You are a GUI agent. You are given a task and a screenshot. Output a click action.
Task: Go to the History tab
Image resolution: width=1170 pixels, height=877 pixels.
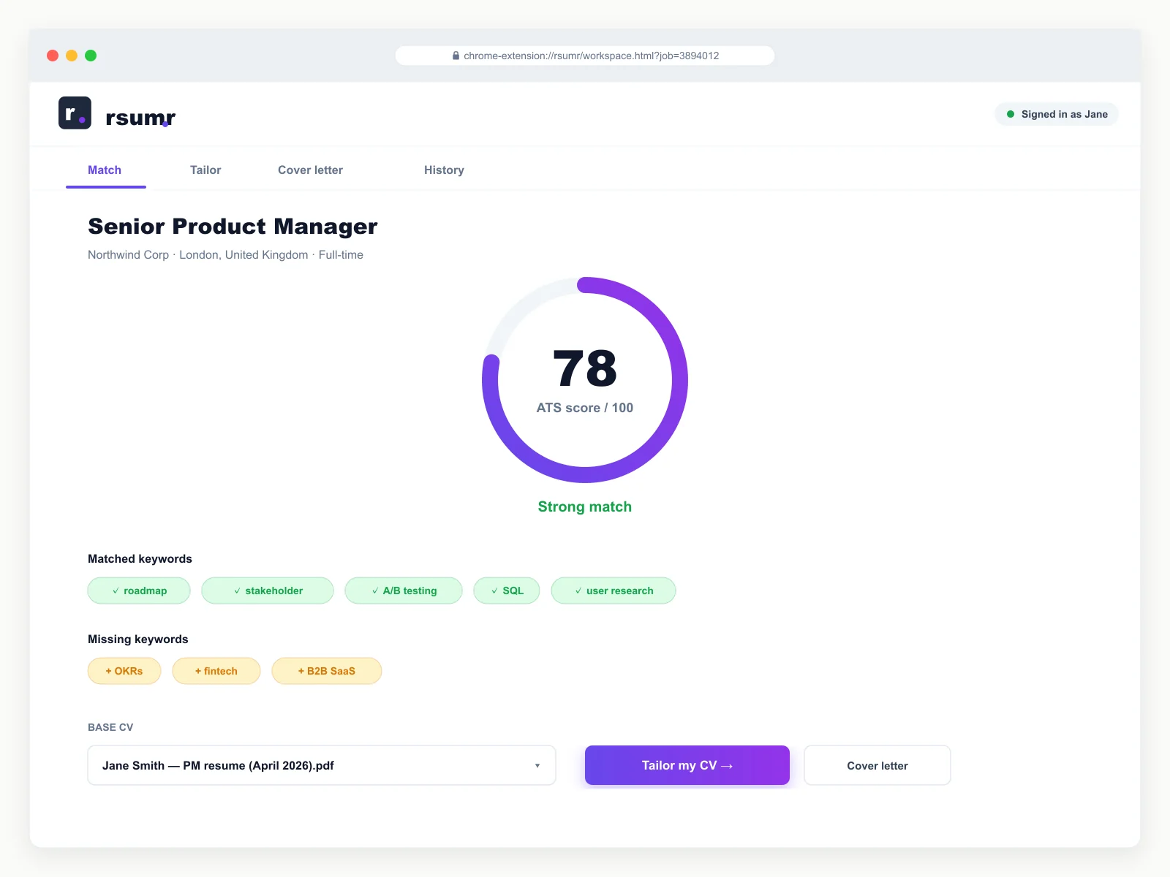coord(444,170)
